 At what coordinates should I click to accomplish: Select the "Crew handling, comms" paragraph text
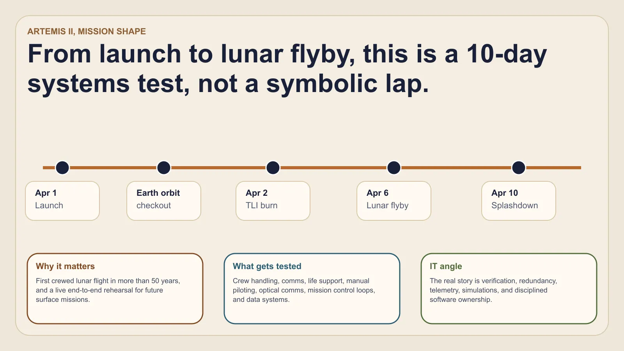tap(304, 290)
